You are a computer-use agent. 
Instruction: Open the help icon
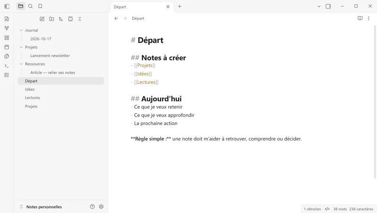pos(92,206)
